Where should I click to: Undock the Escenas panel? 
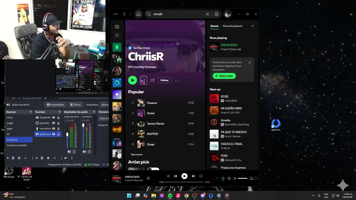31,112
